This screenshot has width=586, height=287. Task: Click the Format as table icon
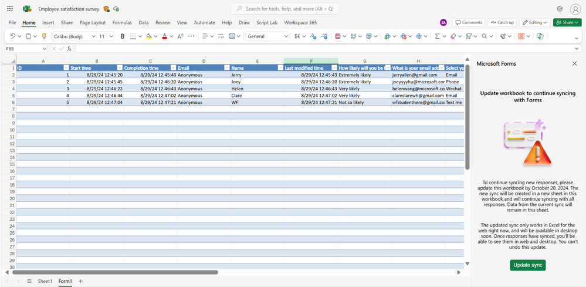tap(369, 36)
